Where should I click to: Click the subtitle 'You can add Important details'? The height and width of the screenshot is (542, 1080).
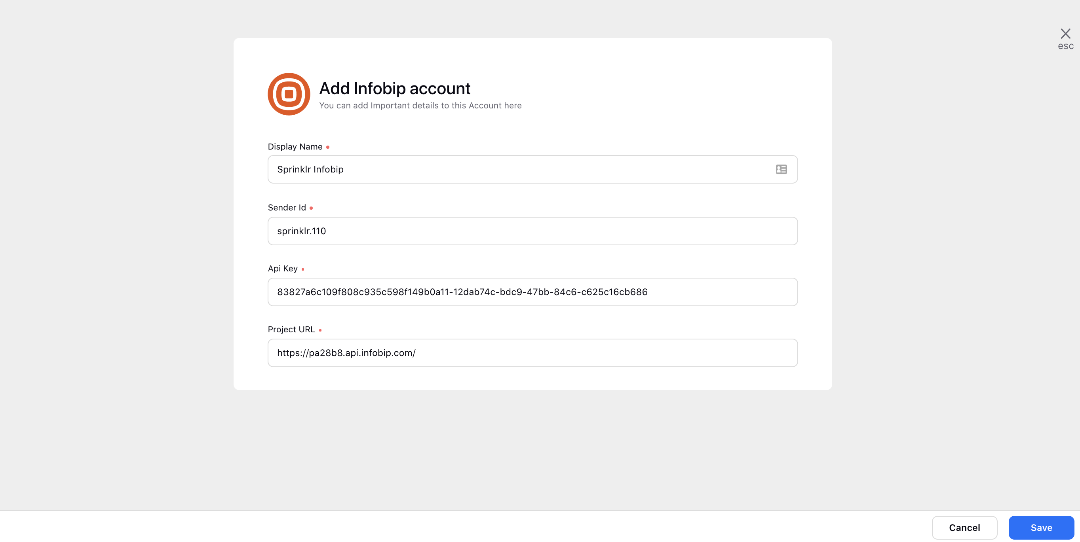pyautogui.click(x=420, y=106)
